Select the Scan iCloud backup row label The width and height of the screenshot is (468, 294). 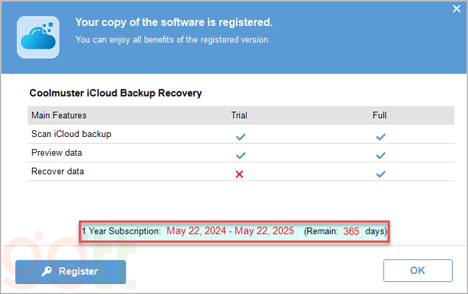pyautogui.click(x=72, y=134)
